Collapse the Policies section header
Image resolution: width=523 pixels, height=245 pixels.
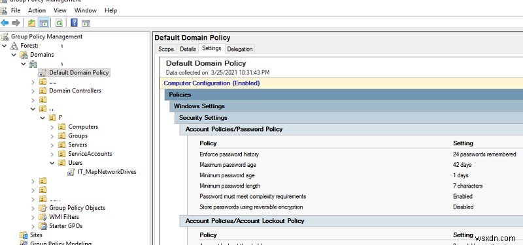(344, 94)
